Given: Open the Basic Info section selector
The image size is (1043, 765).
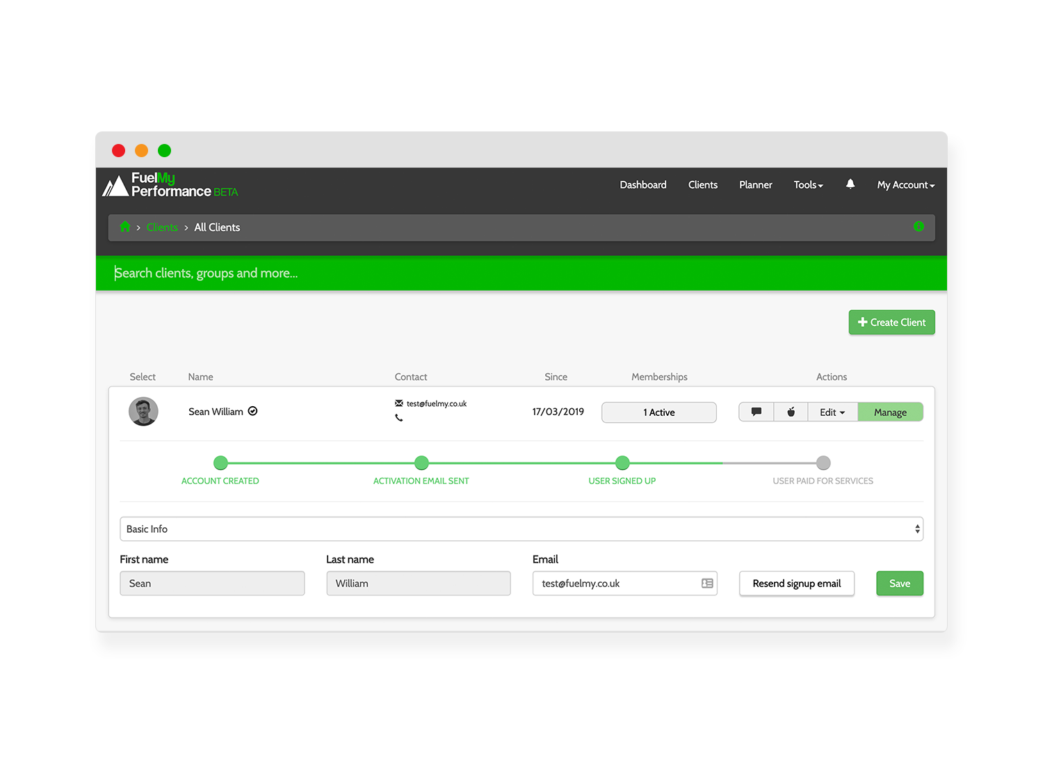Looking at the screenshot, I should click(521, 529).
